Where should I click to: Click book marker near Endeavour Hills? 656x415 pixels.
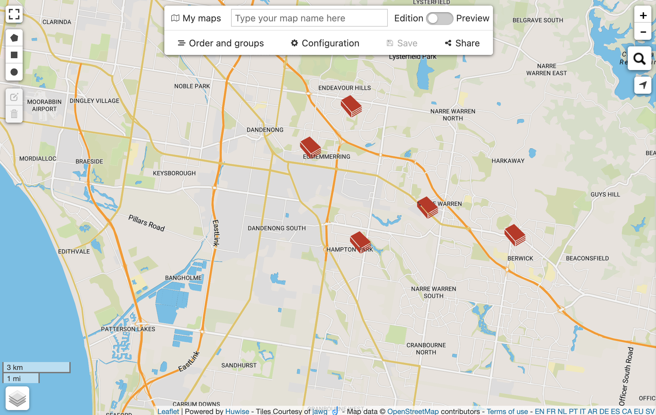click(351, 106)
